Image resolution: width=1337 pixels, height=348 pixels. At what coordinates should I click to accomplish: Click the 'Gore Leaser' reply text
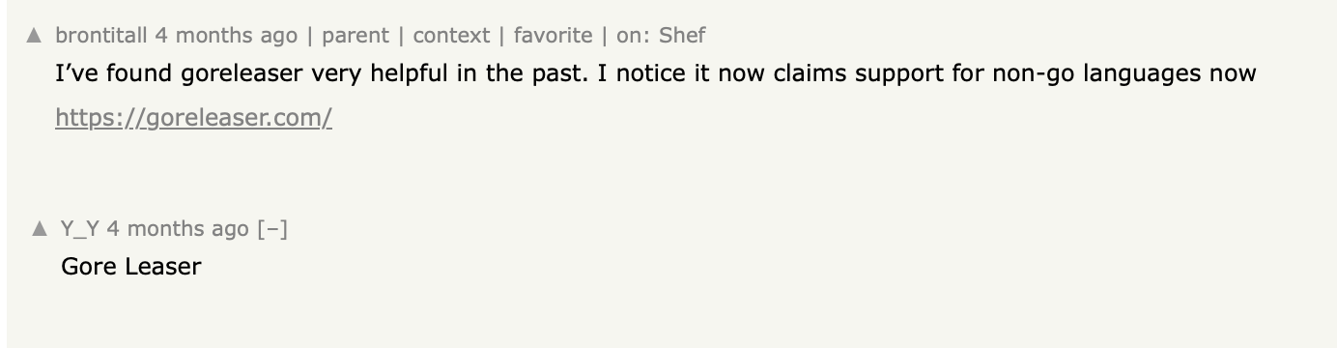click(130, 266)
